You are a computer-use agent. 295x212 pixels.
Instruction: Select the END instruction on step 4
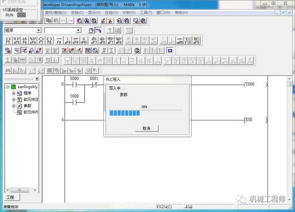tap(256, 120)
